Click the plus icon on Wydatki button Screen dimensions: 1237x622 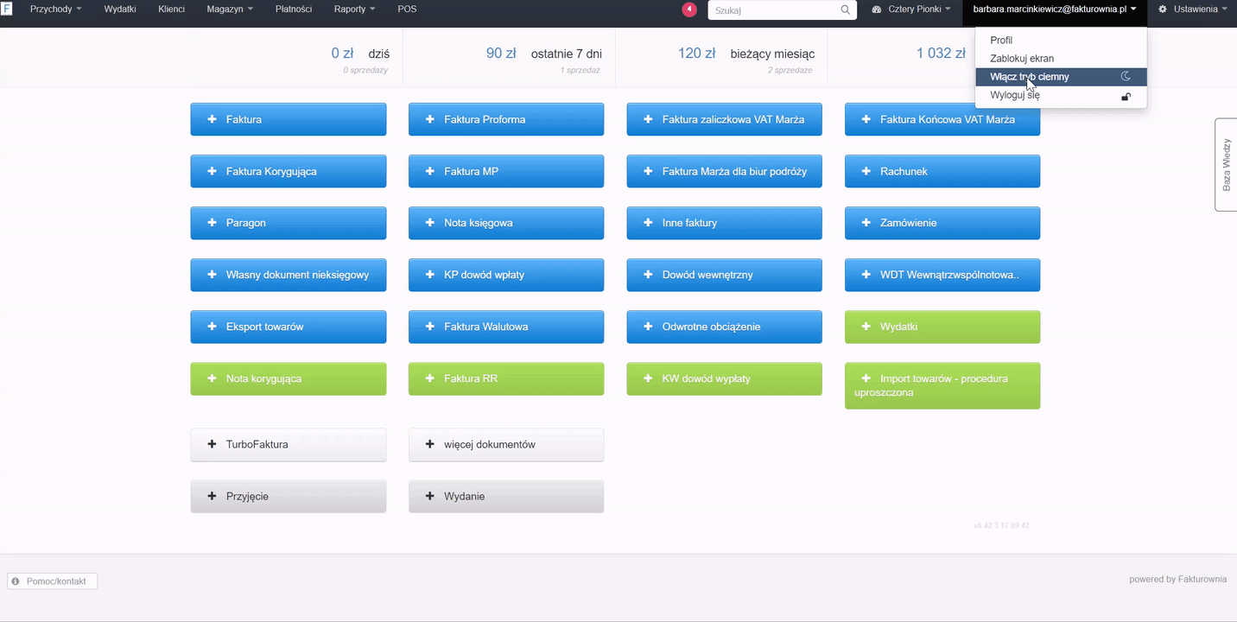tap(866, 327)
